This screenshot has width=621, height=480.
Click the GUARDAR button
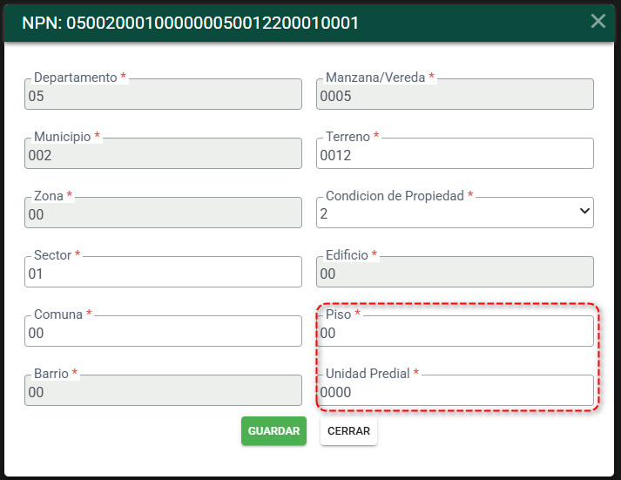click(273, 430)
